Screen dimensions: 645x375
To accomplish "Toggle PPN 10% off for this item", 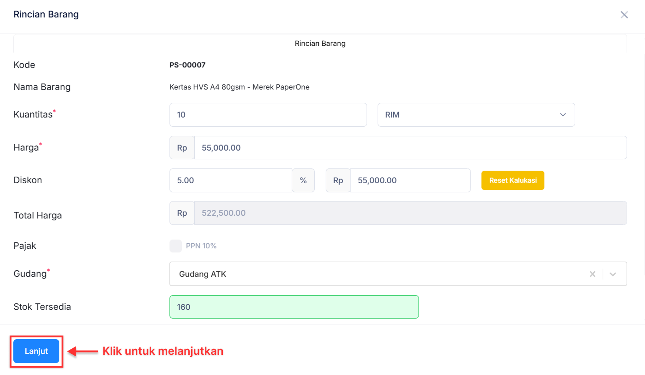I will pos(175,246).
